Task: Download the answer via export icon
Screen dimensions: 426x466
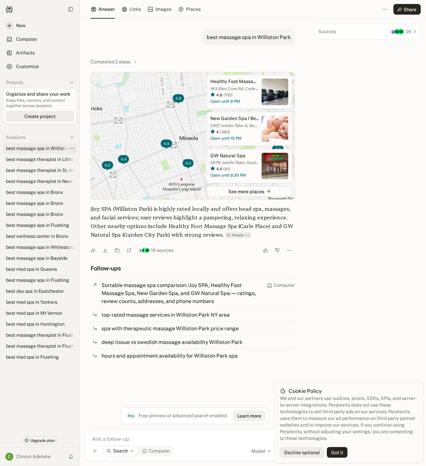Action: coord(105,250)
